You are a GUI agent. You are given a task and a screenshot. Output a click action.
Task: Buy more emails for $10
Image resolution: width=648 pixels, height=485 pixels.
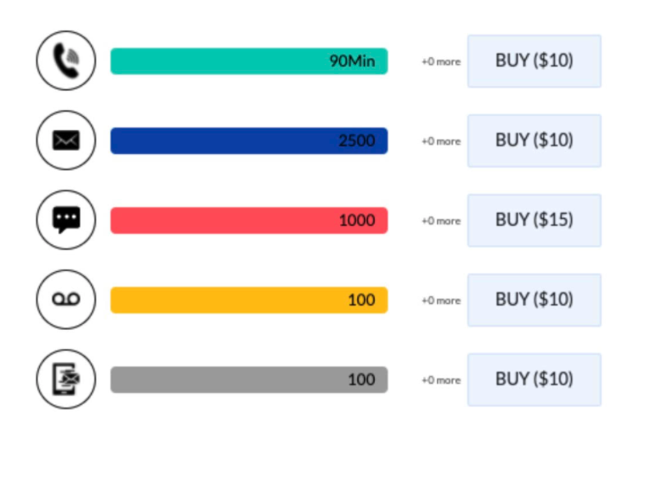[x=534, y=140]
